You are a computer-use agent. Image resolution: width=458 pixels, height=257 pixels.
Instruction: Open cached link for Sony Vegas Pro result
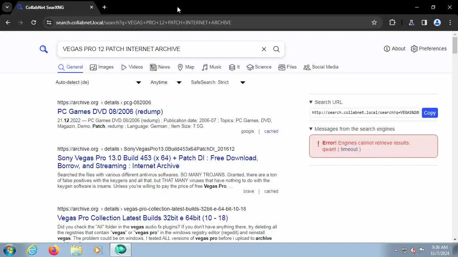click(x=271, y=191)
